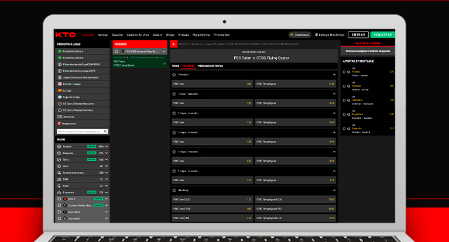Click the Boxe glove icon
449x242 pixels.
[59, 186]
